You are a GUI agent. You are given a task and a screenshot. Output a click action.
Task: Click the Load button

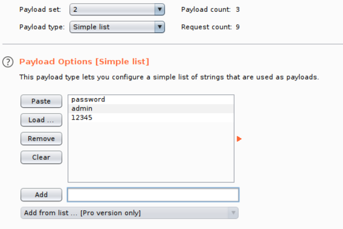(41, 120)
